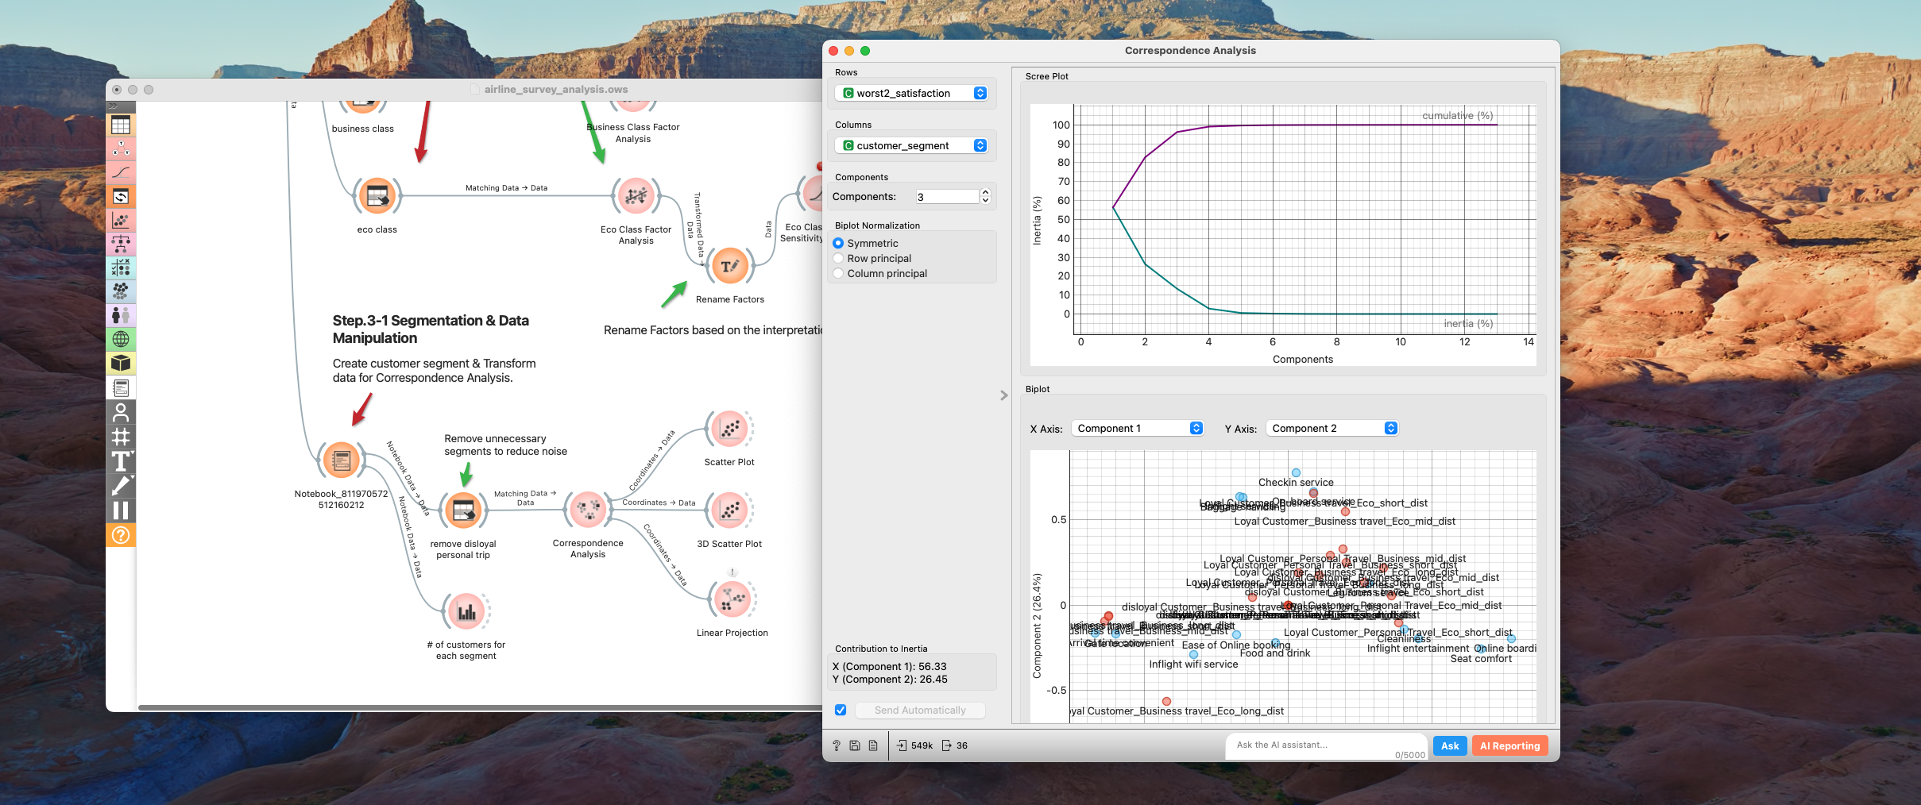1921x805 pixels.
Task: Select Row principal normalization
Action: pyautogui.click(x=838, y=259)
